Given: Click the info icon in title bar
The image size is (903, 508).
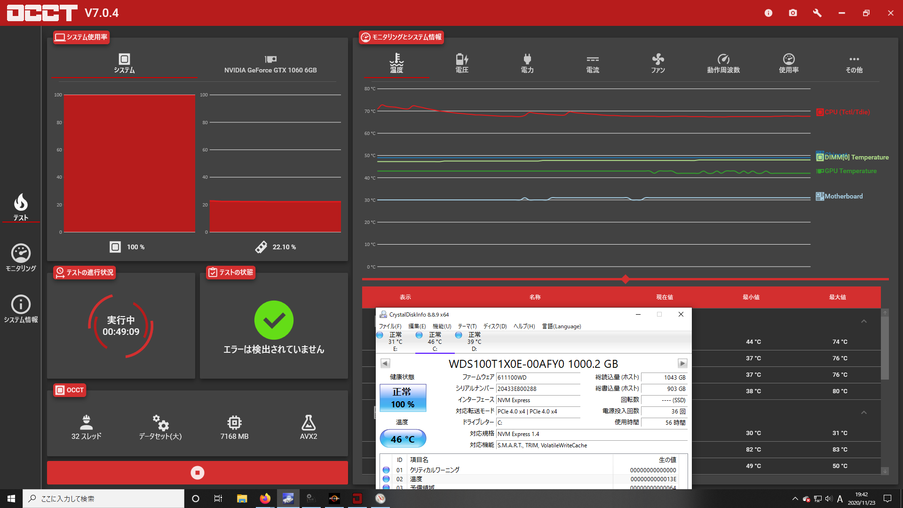Looking at the screenshot, I should [768, 13].
